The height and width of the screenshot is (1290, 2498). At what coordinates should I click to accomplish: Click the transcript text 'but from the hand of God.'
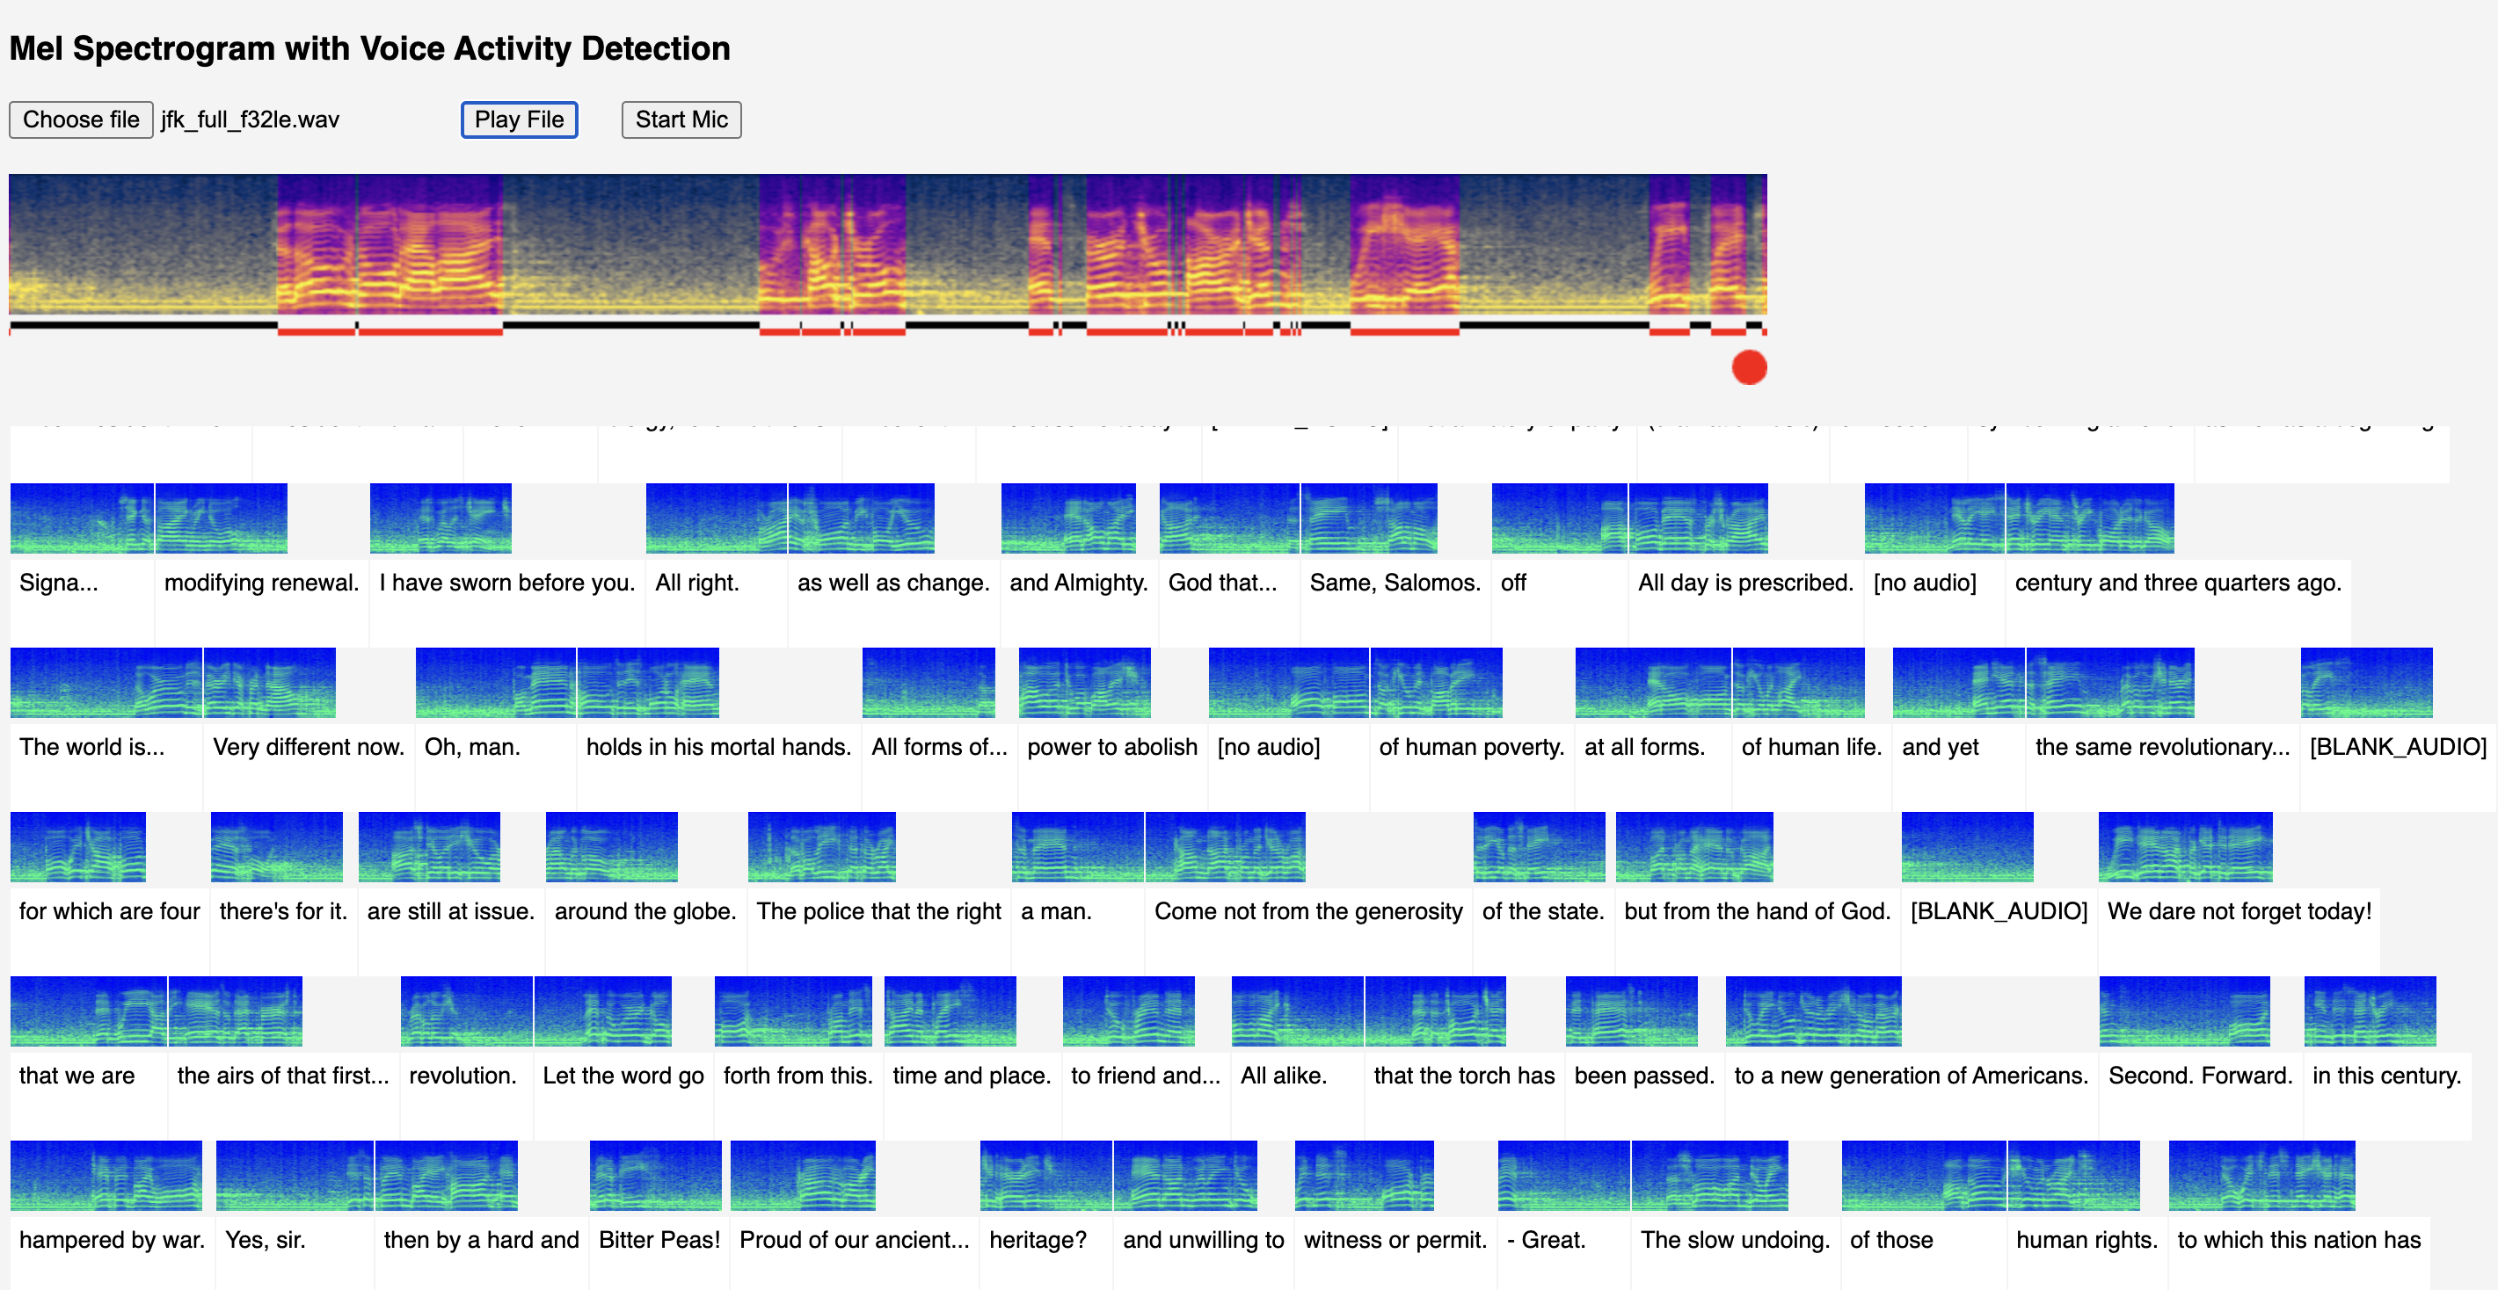coord(1756,911)
